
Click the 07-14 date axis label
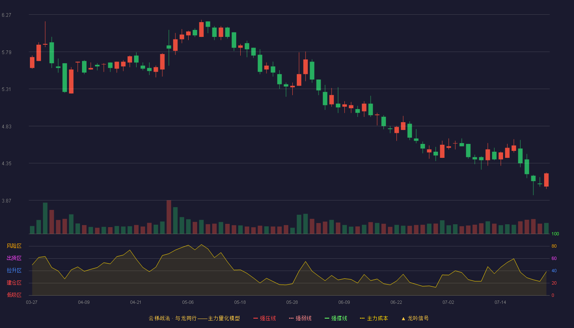coord(500,302)
